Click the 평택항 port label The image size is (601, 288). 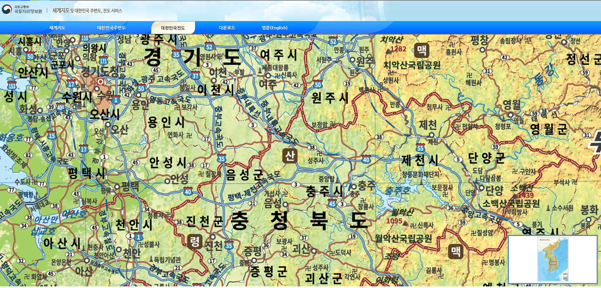click(x=25, y=195)
